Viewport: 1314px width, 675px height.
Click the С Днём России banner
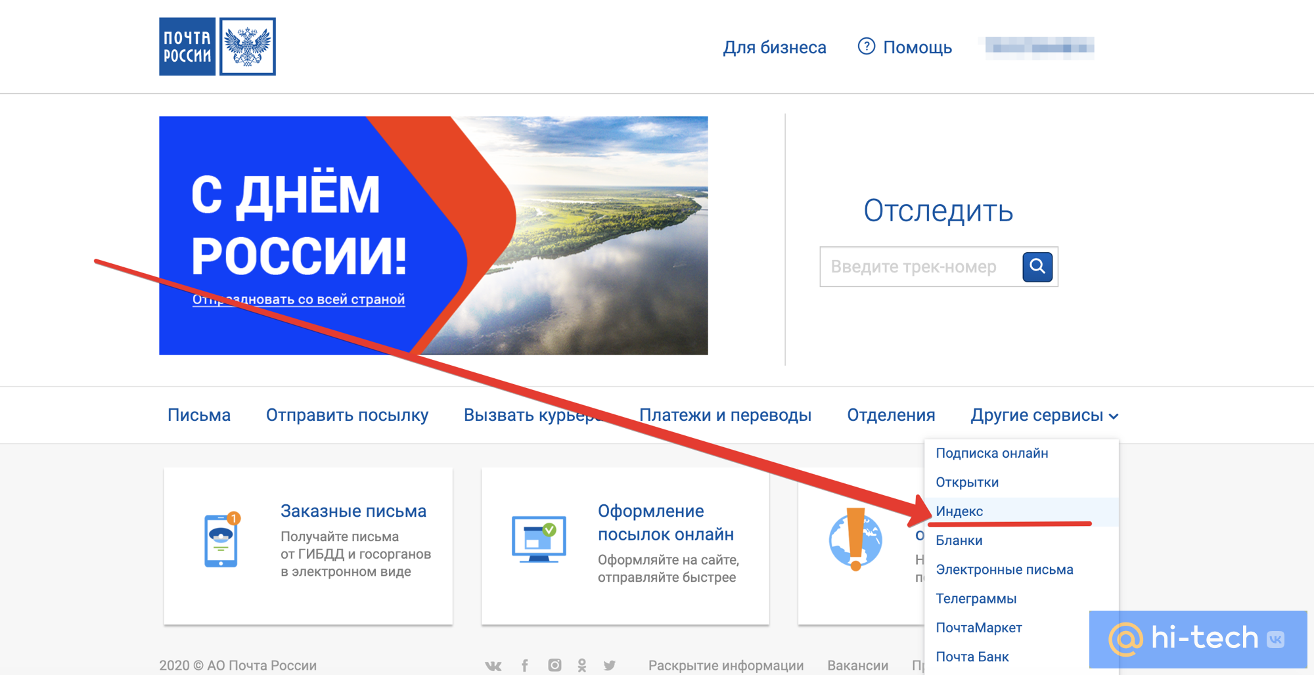[434, 236]
